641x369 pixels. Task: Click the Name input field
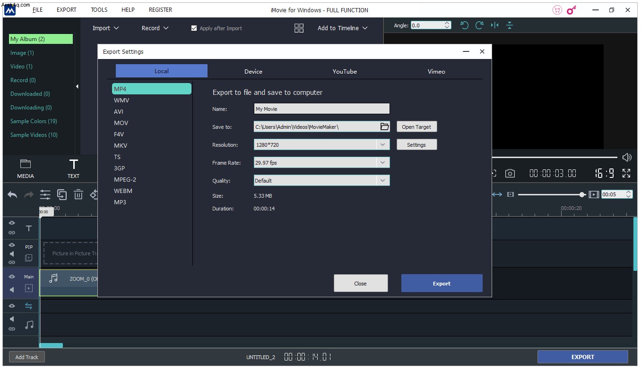coord(321,109)
